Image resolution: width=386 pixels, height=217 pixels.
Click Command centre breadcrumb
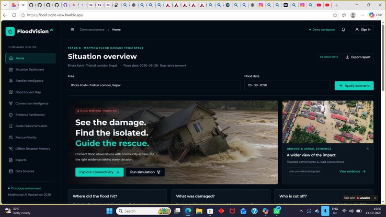coord(92,30)
